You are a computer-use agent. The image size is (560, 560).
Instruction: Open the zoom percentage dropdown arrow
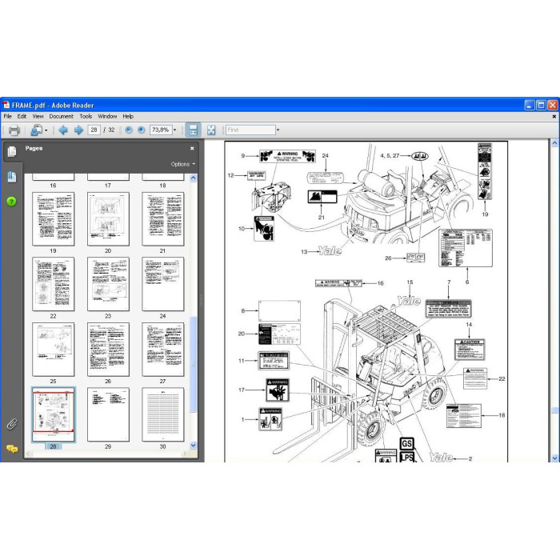[x=174, y=130]
